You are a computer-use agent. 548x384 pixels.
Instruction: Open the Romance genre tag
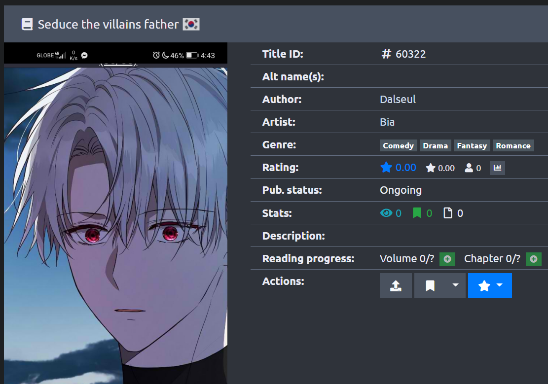coord(513,146)
